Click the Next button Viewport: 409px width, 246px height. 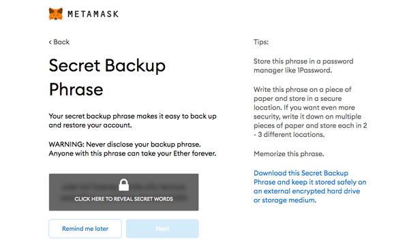(162, 228)
